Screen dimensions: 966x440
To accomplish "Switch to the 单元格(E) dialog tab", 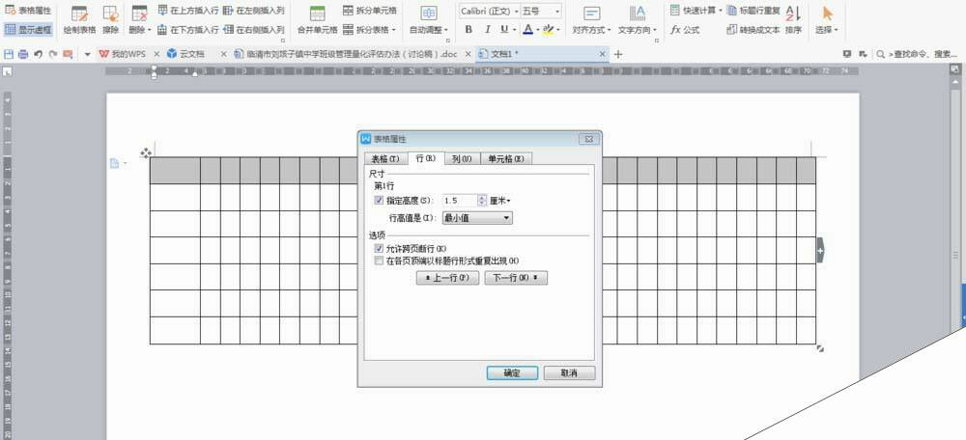I will click(x=506, y=159).
